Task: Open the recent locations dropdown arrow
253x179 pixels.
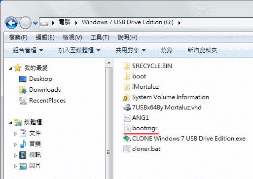Action: click(x=35, y=23)
